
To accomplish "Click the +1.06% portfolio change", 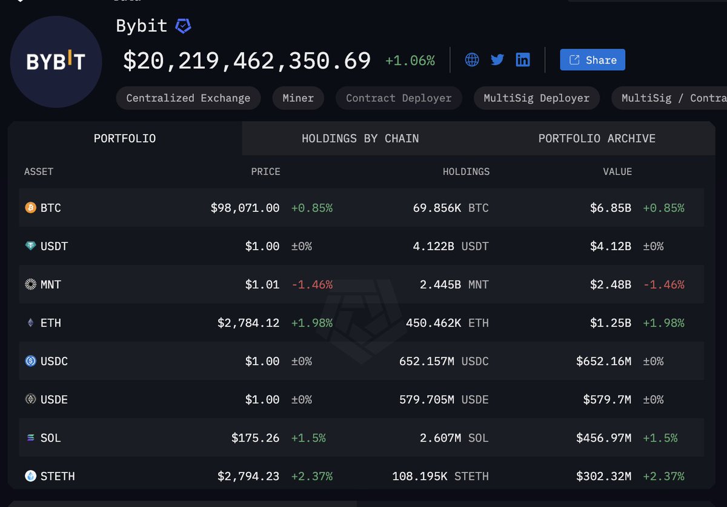I will click(410, 61).
